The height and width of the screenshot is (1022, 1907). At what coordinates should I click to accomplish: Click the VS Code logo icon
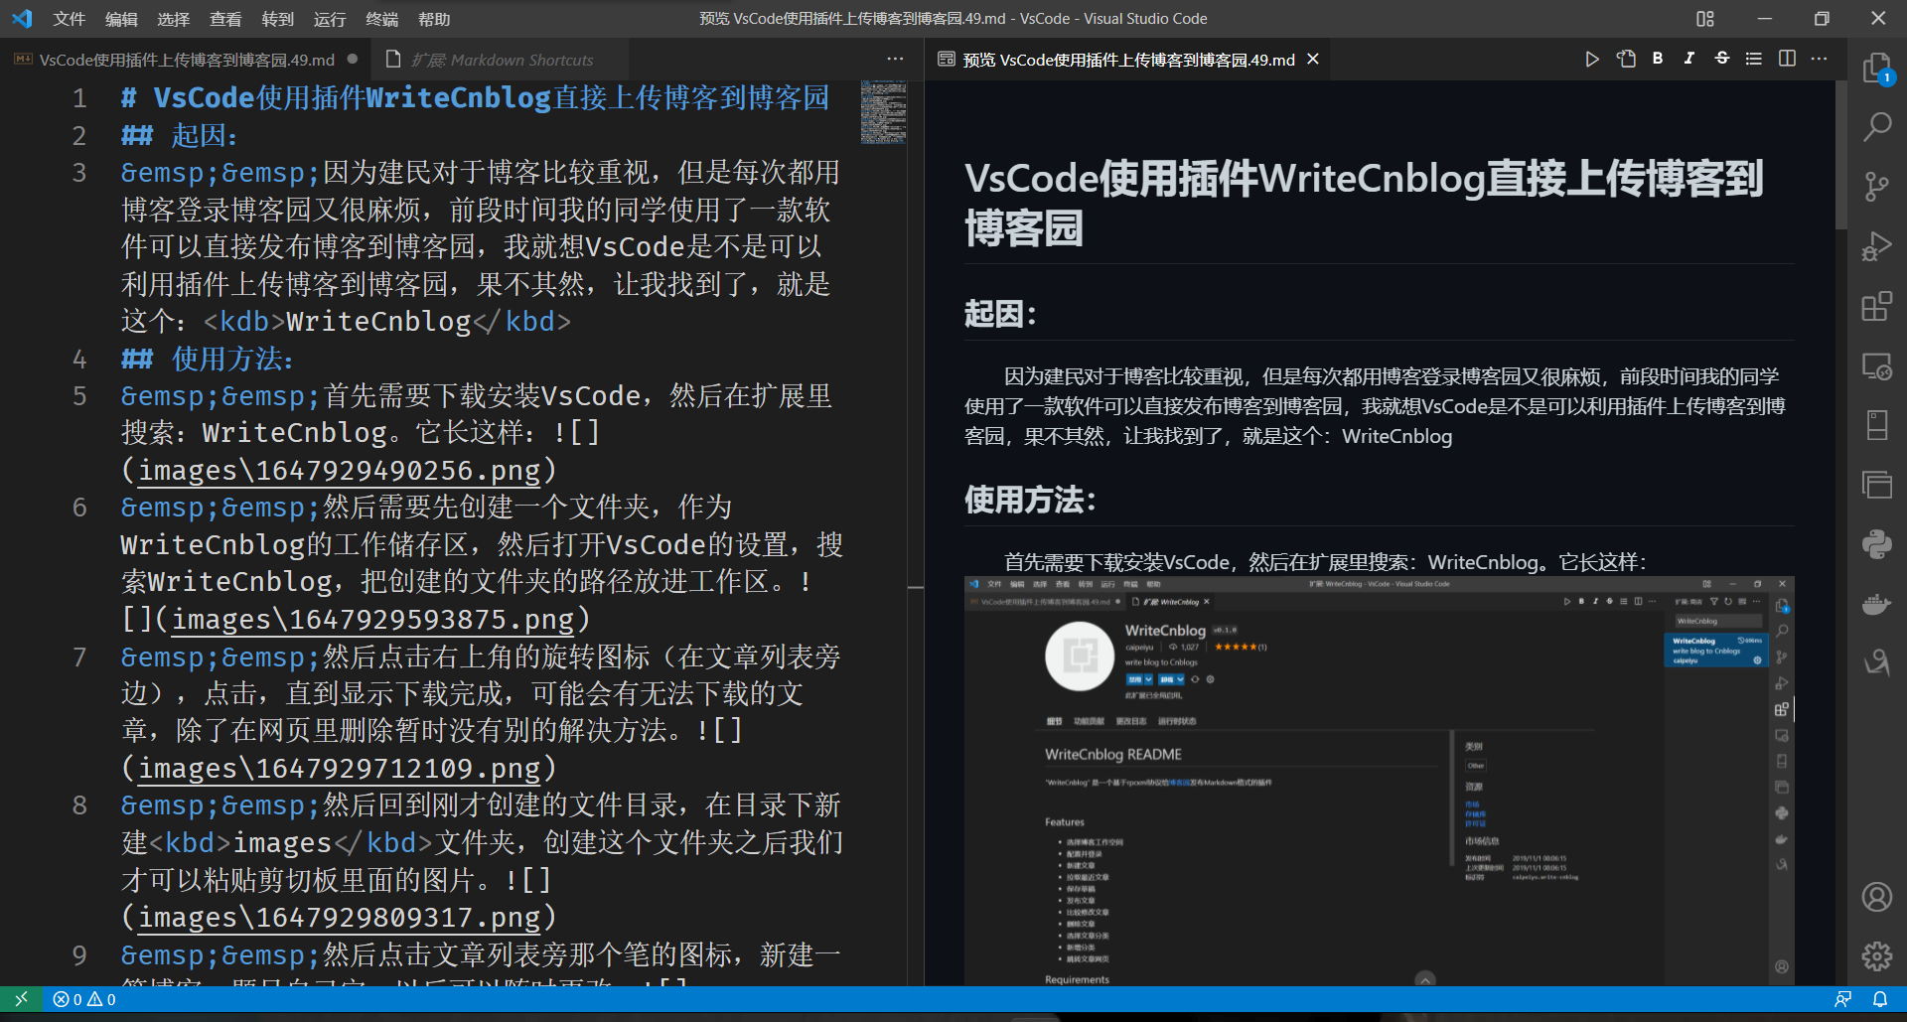pos(22,19)
